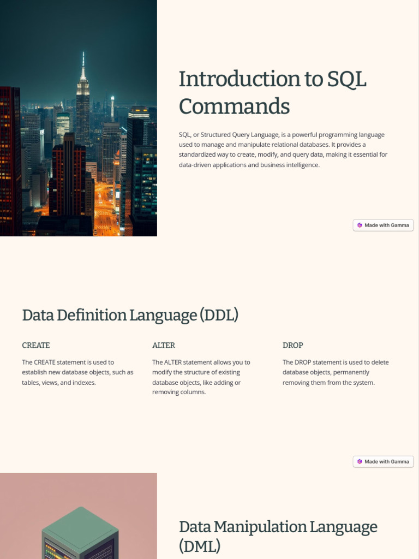Select the DROP column heading
The image size is (419, 559).
[293, 345]
